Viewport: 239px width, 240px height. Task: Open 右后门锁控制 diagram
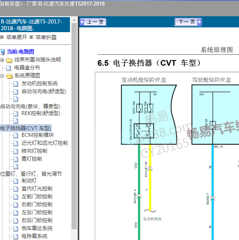point(37,220)
